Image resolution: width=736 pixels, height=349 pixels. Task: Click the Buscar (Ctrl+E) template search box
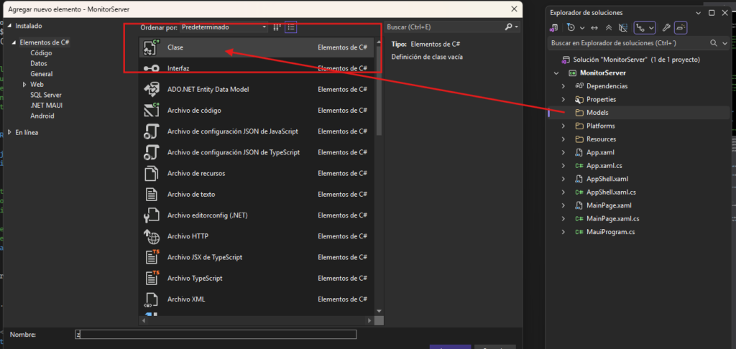click(x=444, y=27)
